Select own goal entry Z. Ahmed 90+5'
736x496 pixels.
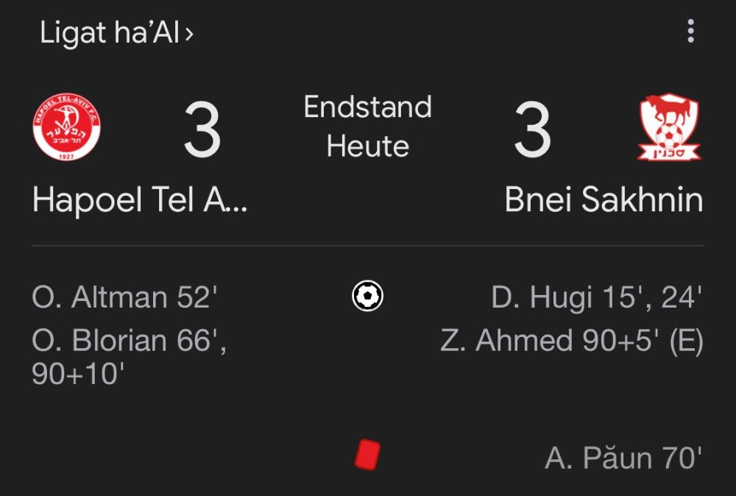pos(571,341)
